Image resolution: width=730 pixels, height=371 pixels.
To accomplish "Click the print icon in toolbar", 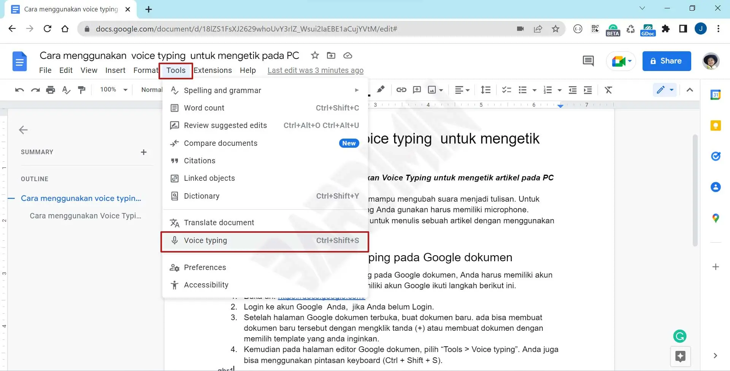I will [50, 90].
